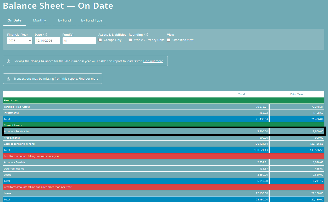This screenshot has height=202, width=328.
Task: Click the Fund(s) input field
Action: pos(79,41)
